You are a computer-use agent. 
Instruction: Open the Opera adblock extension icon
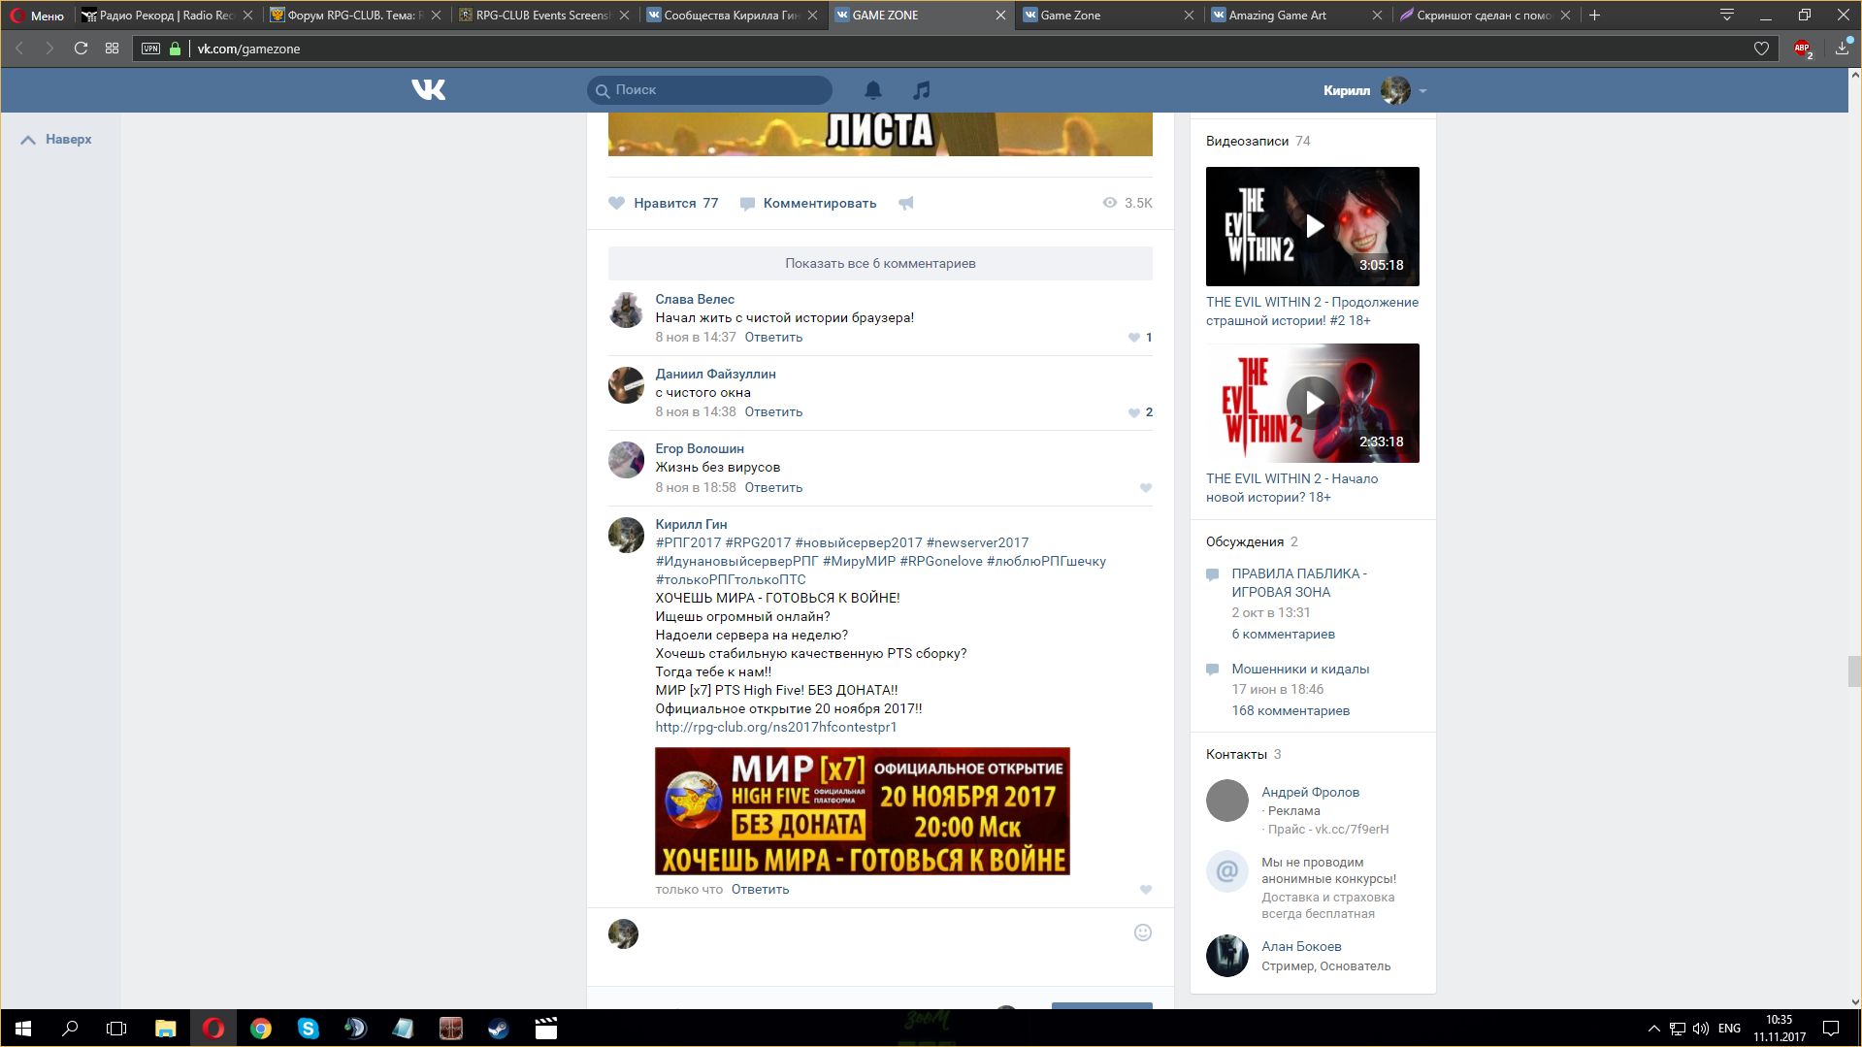pyautogui.click(x=1802, y=49)
